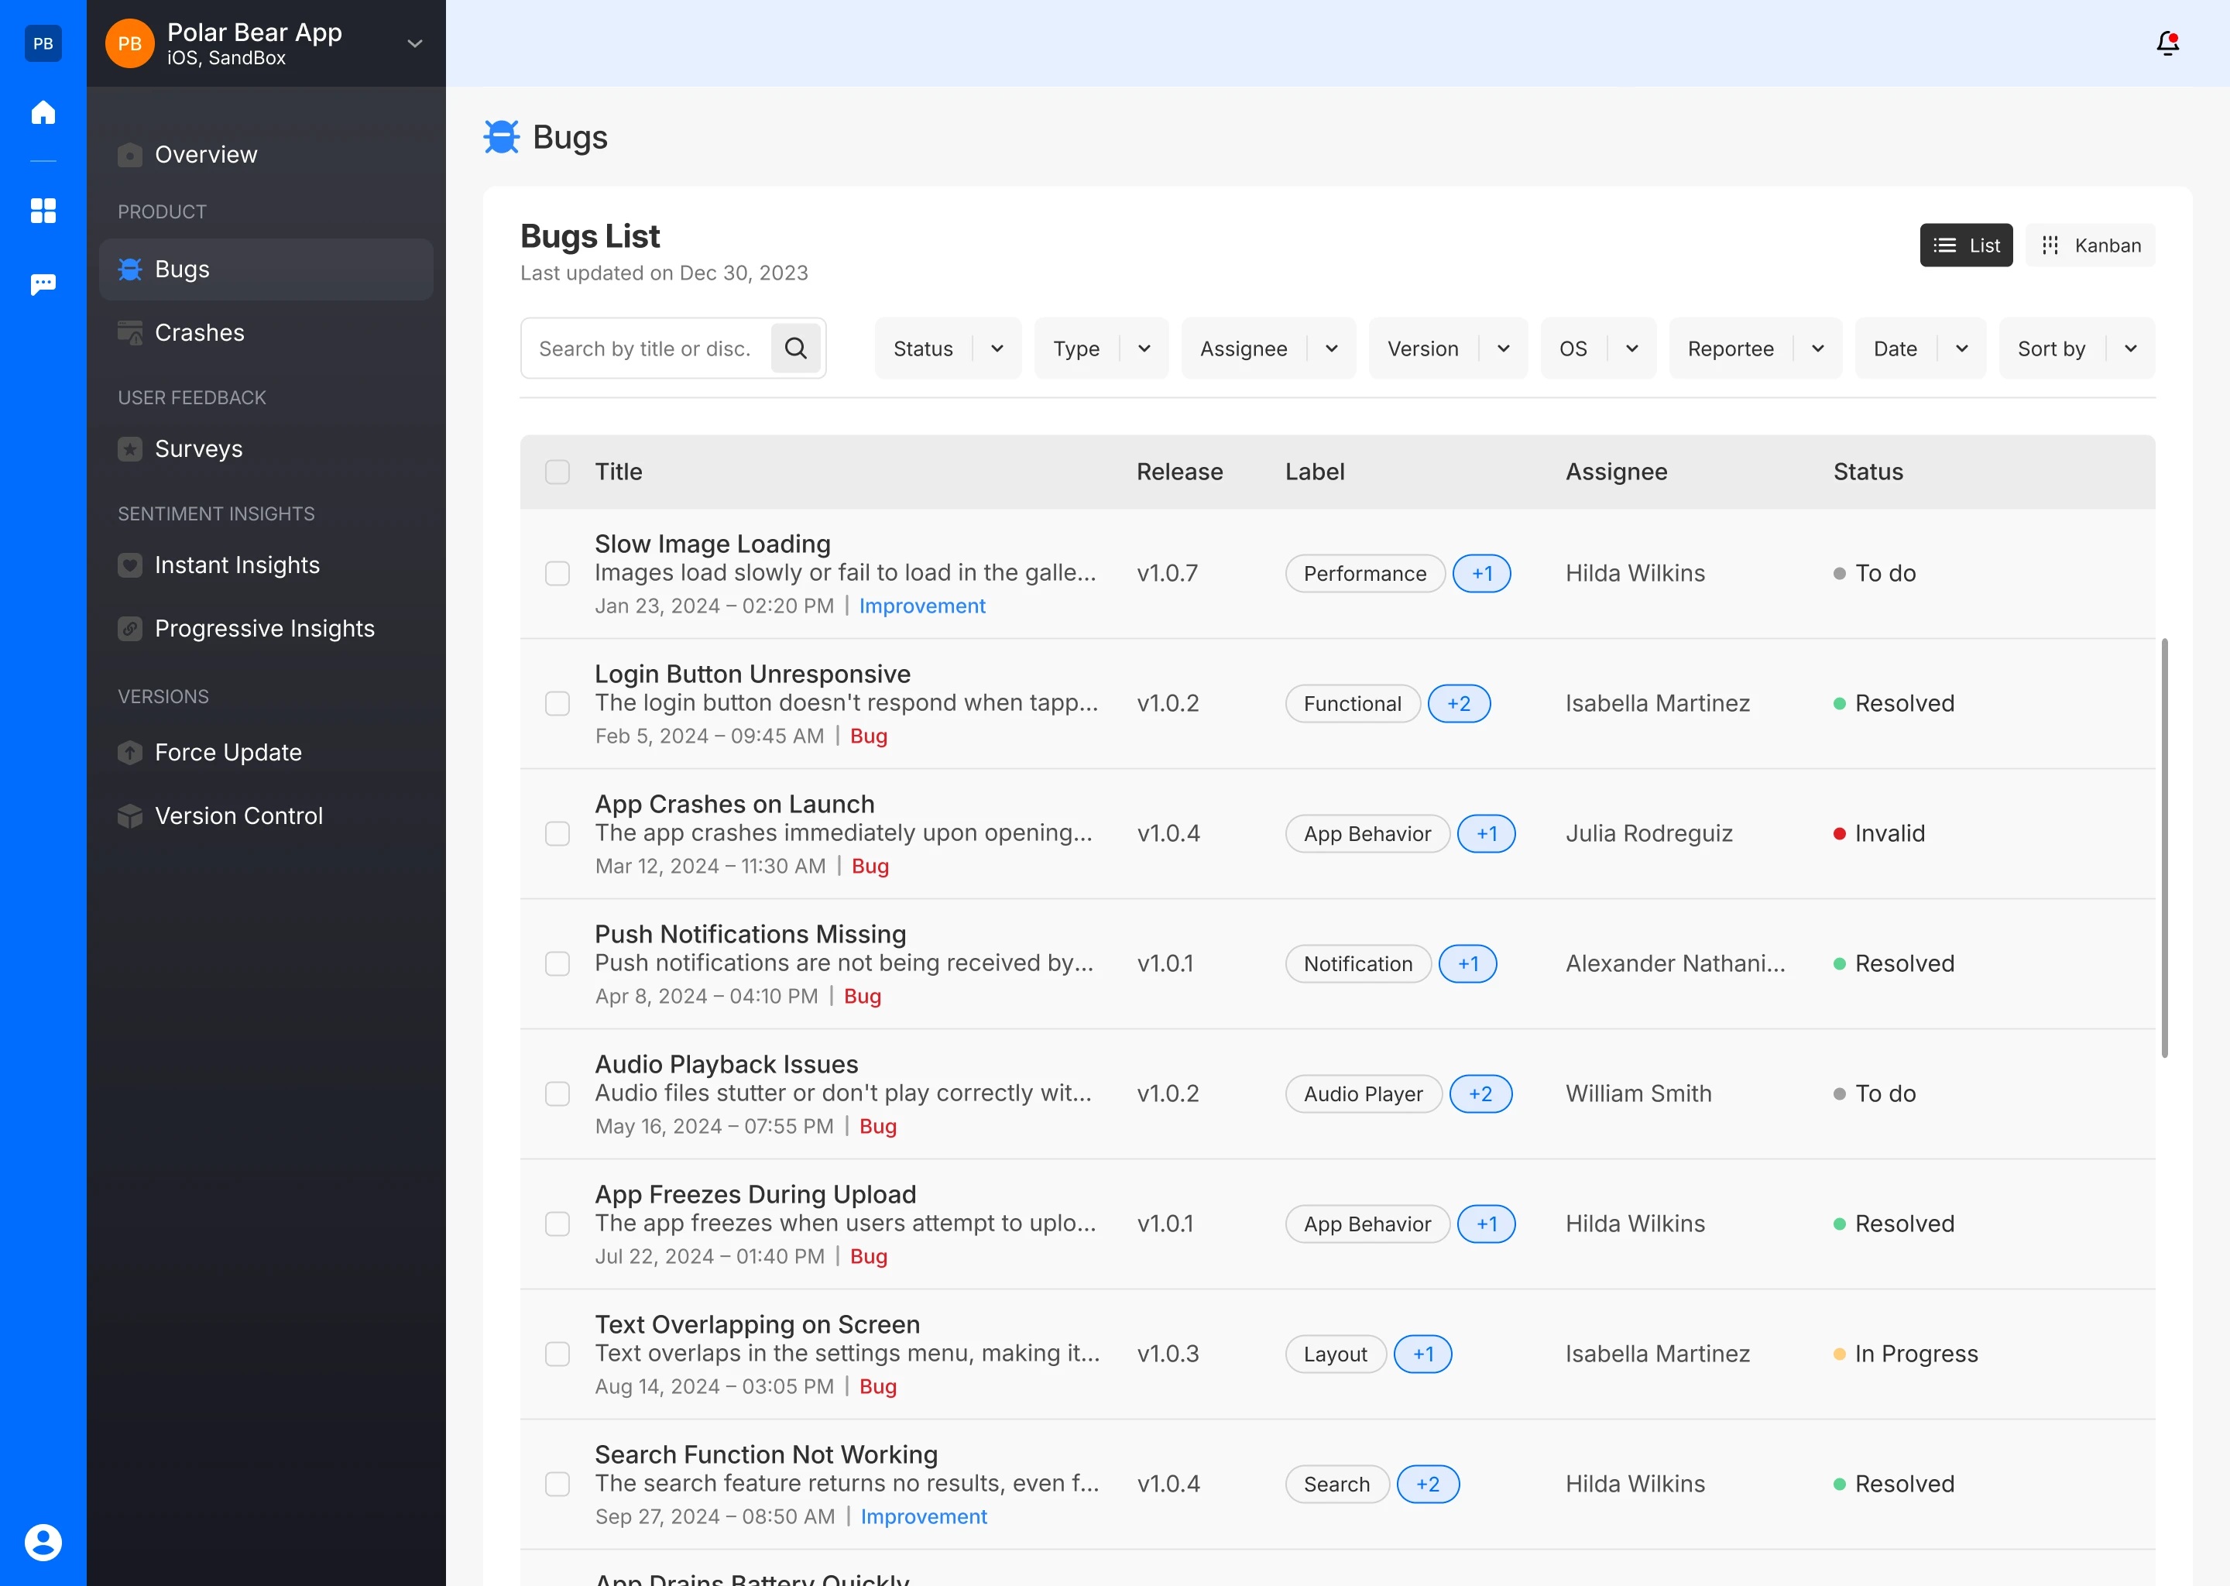Click the Audio Player label chip
The image size is (2230, 1586).
pos(1363,1093)
